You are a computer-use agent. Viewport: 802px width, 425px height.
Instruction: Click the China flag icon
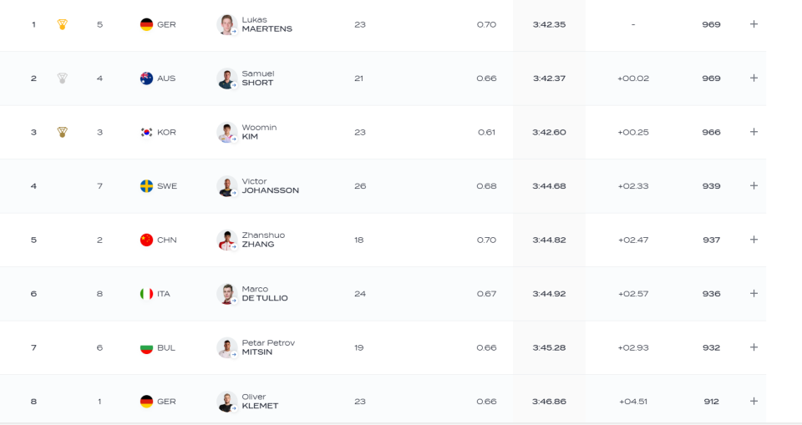tap(146, 240)
